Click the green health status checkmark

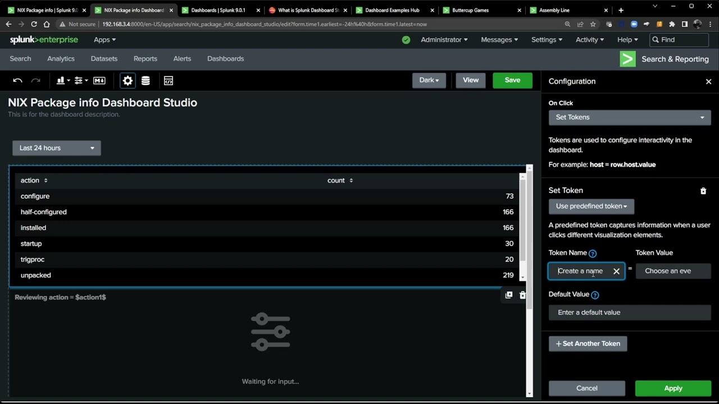(406, 40)
